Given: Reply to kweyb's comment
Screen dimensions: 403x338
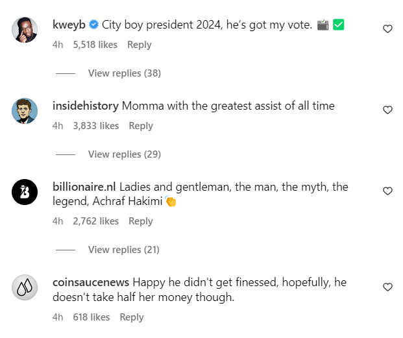Looking at the screenshot, I should 139,45.
